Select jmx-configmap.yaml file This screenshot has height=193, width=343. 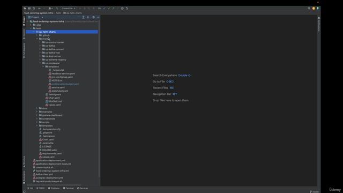tap(62, 77)
